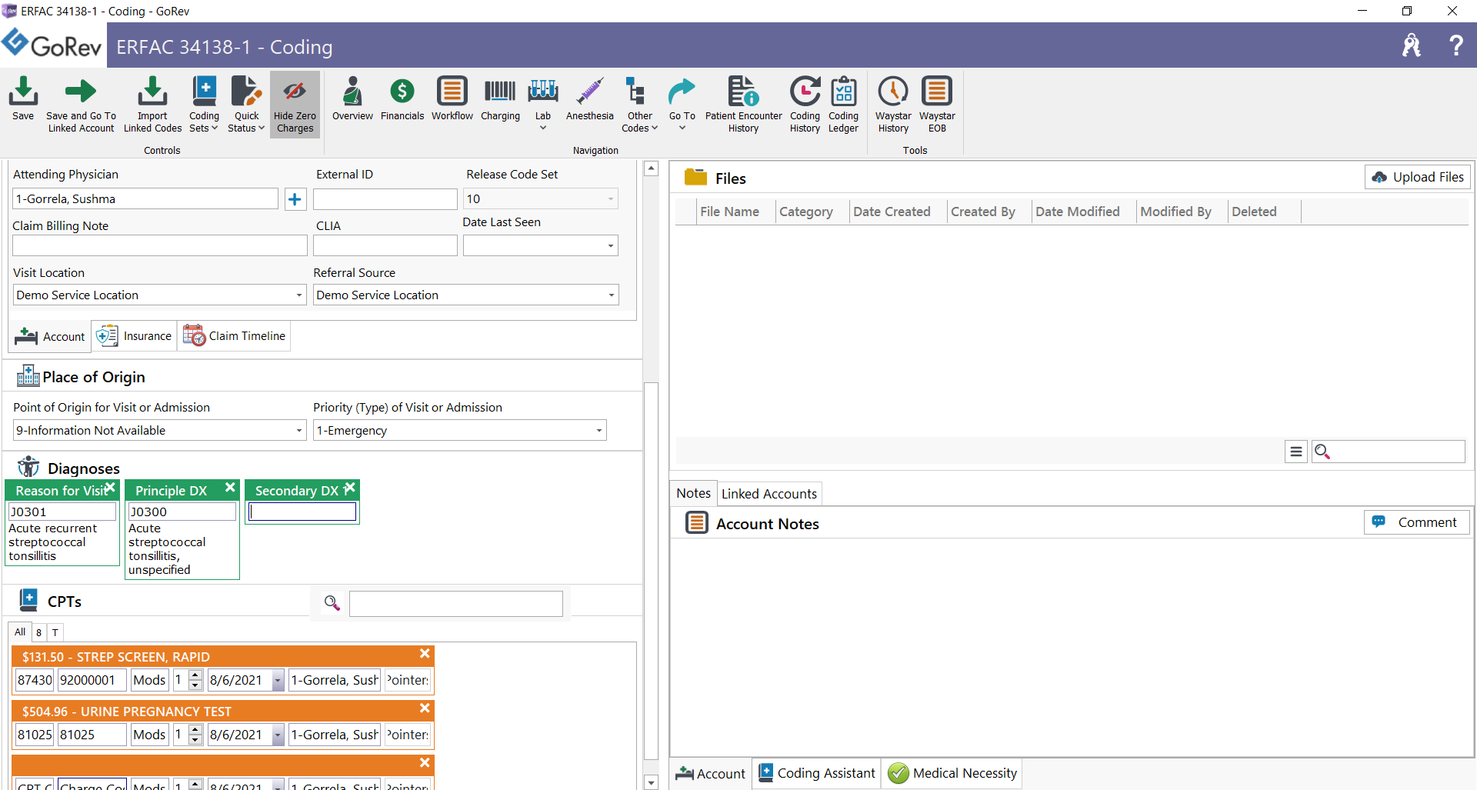
Task: Click the Secondary DX code field
Action: (x=302, y=512)
